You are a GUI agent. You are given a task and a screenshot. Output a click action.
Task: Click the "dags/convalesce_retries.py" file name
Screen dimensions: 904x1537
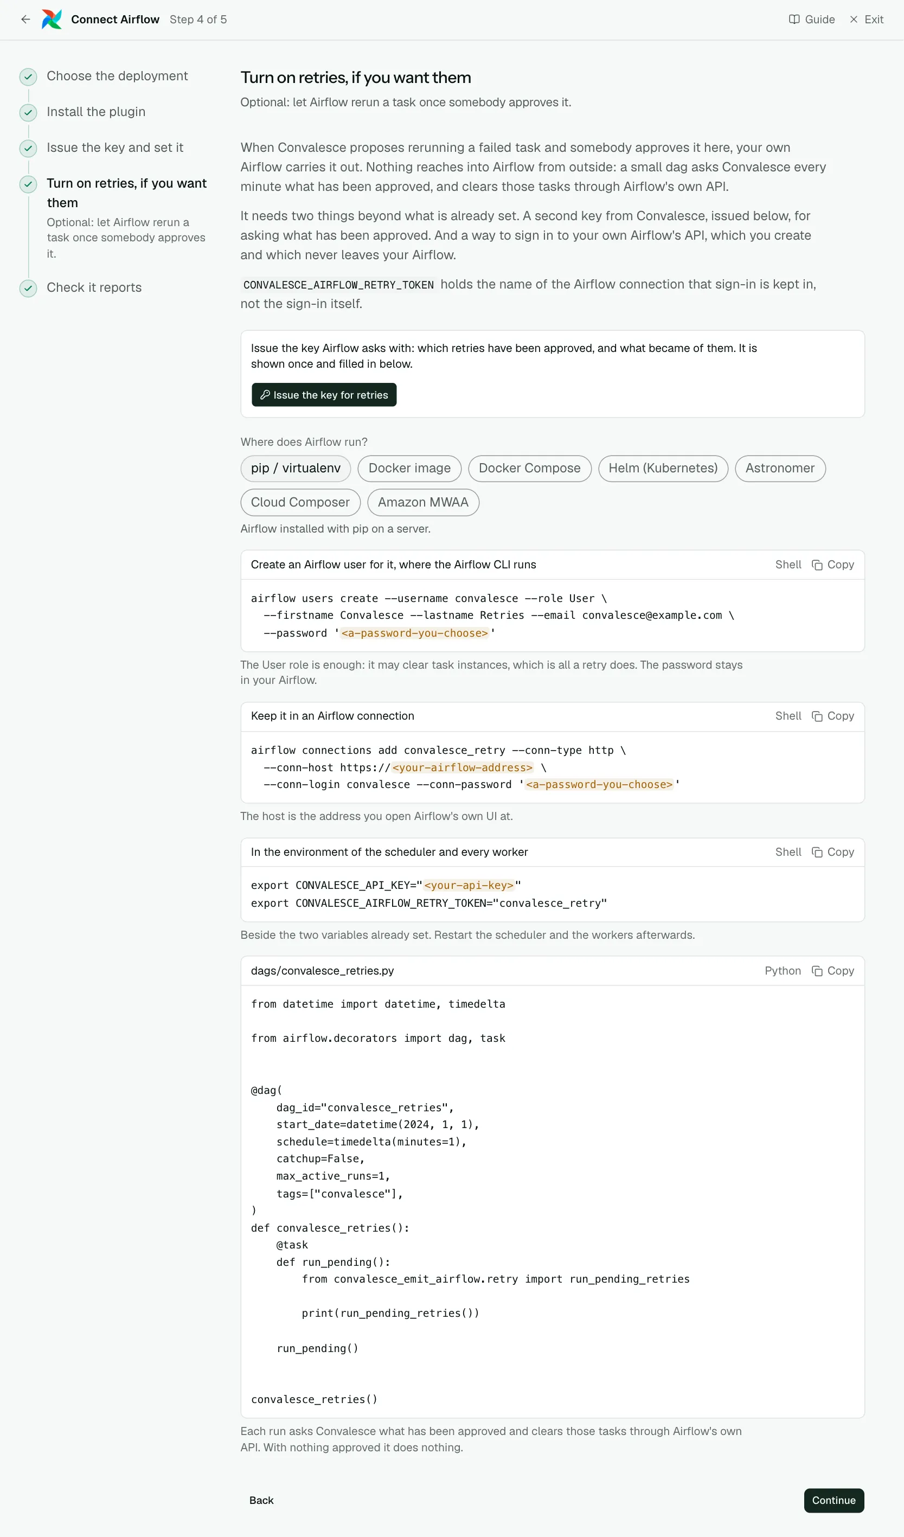tap(322, 971)
